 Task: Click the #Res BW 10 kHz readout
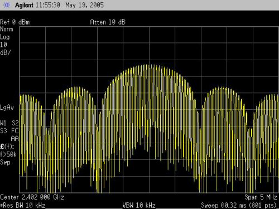[x=23, y=206]
